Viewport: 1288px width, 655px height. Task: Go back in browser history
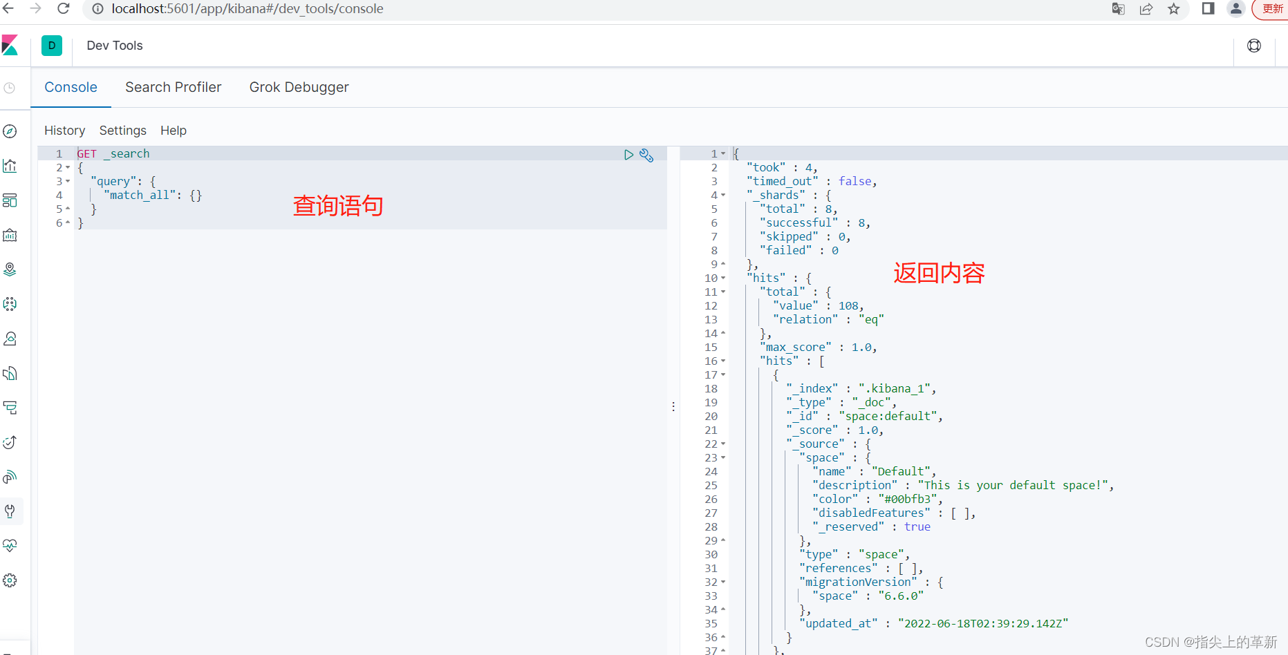pyautogui.click(x=8, y=8)
